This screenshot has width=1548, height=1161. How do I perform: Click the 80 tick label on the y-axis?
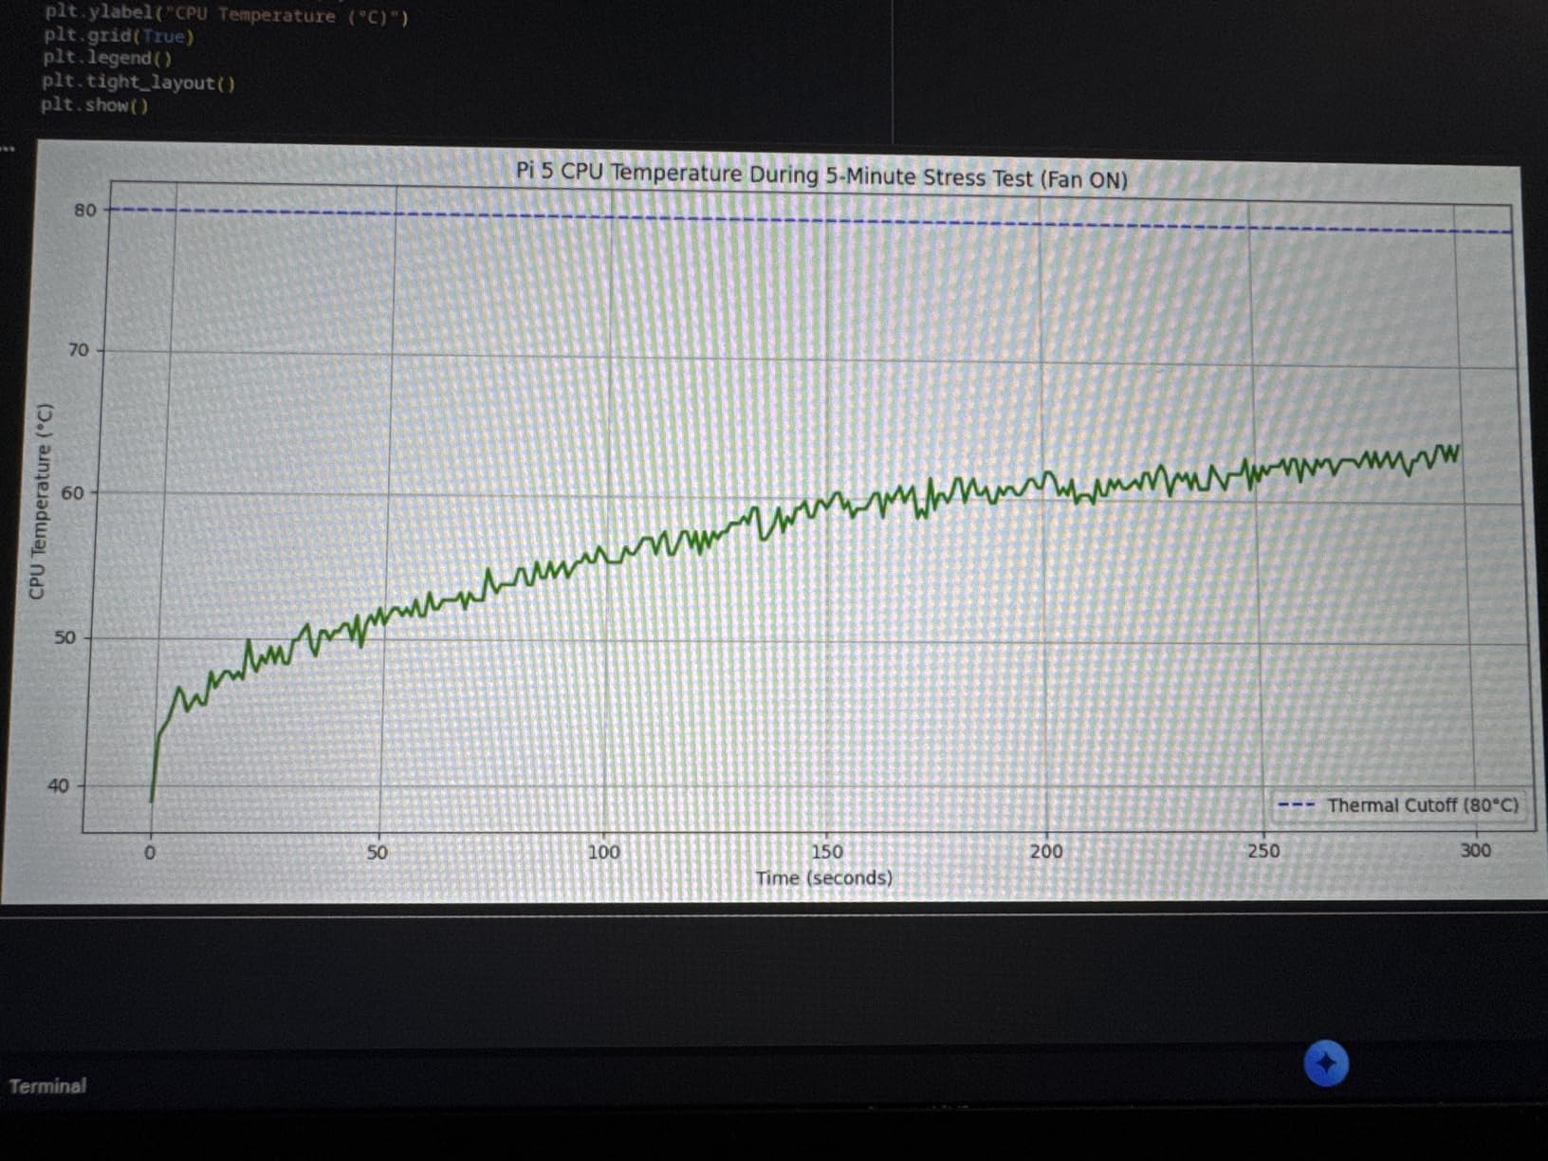pyautogui.click(x=84, y=209)
